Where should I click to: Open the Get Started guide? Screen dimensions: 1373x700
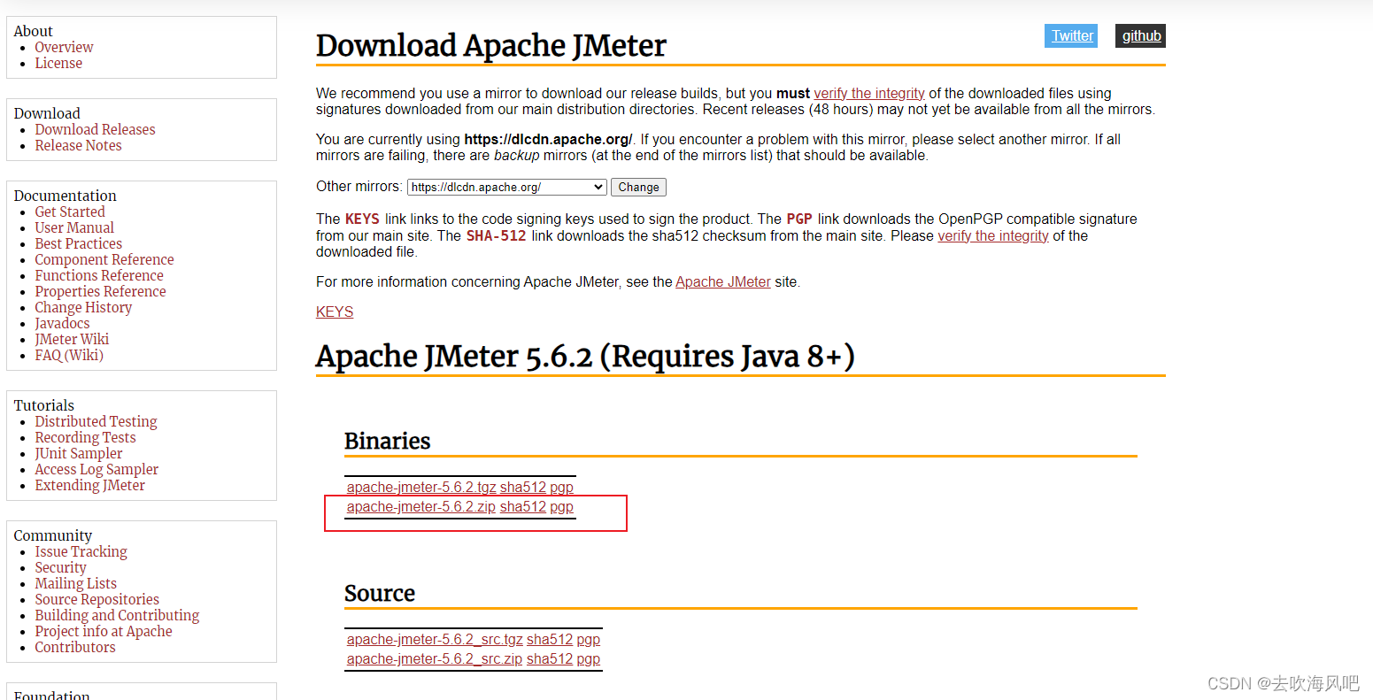pos(69,212)
